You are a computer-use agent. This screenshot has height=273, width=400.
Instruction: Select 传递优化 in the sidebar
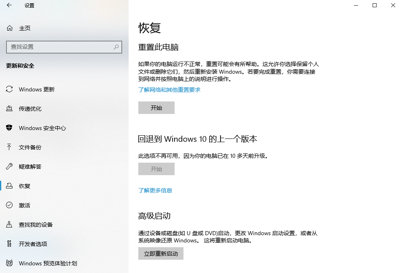click(x=30, y=109)
